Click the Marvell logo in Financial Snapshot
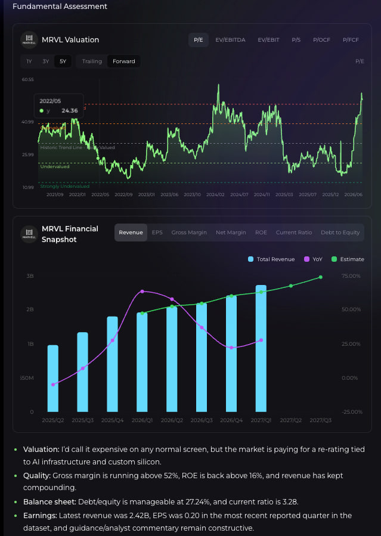 click(x=29, y=234)
